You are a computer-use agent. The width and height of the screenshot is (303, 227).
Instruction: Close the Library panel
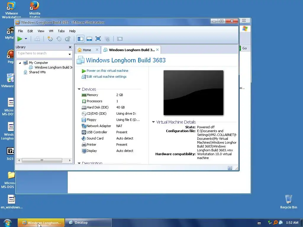coord(70,47)
